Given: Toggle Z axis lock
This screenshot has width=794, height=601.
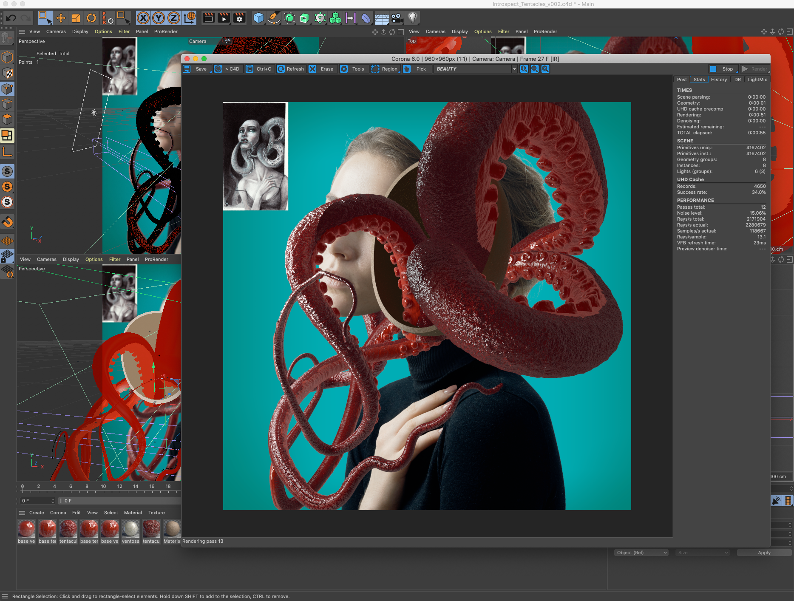Looking at the screenshot, I should [x=174, y=18].
